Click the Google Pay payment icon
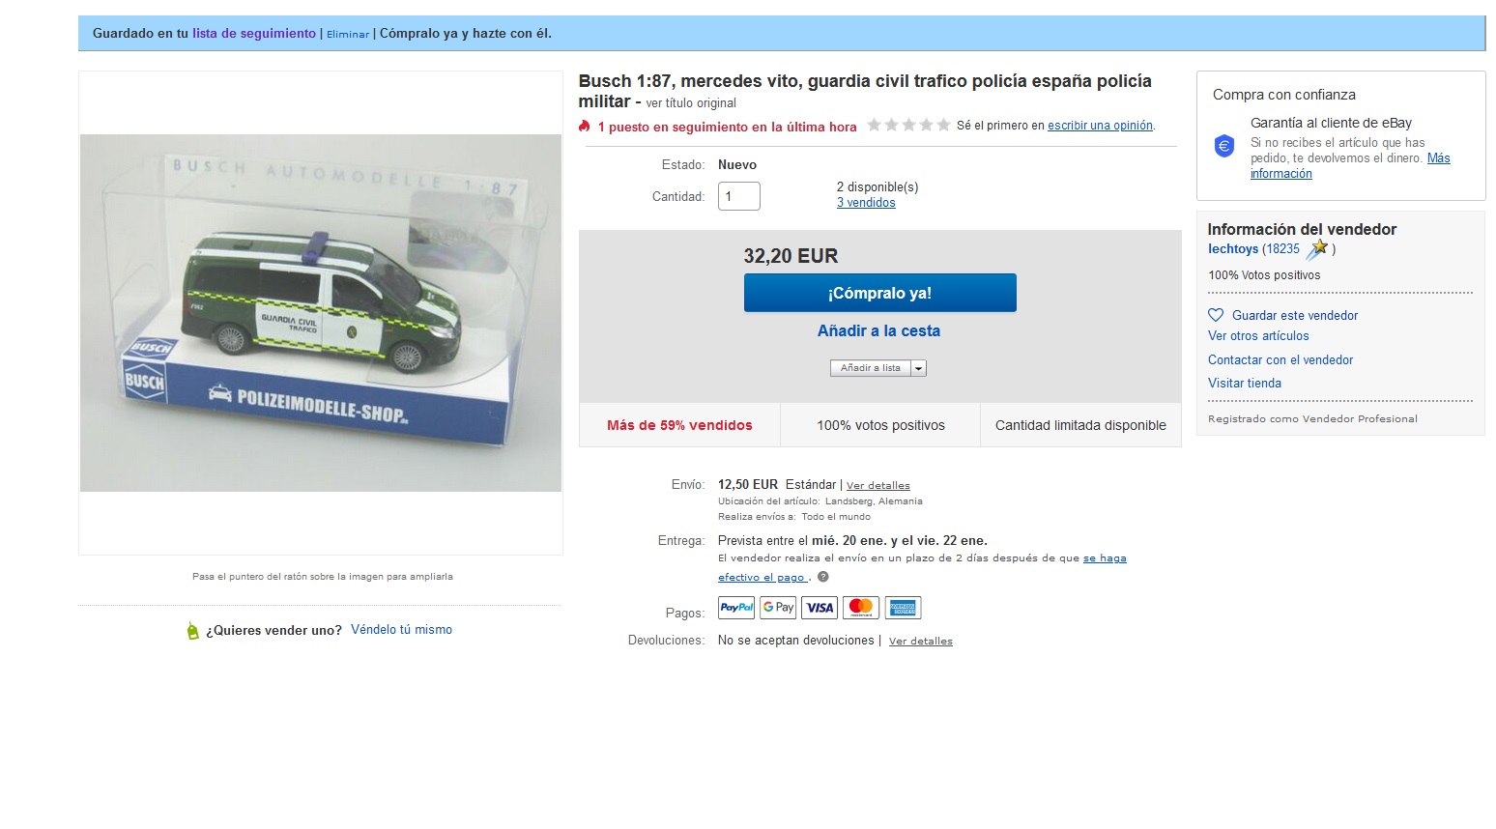Screen dimensions: 1496x829 point(778,608)
